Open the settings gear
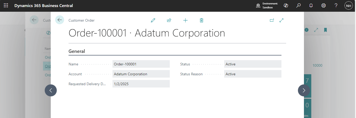This screenshot has width=356, height=118. [324, 5]
